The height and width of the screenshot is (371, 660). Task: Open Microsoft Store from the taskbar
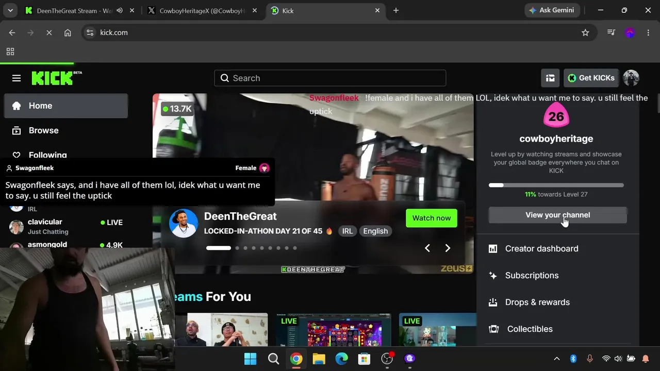coord(364,359)
